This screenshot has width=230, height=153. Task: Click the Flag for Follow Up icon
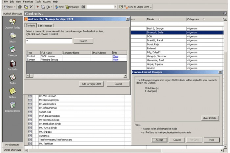click(37, 7)
